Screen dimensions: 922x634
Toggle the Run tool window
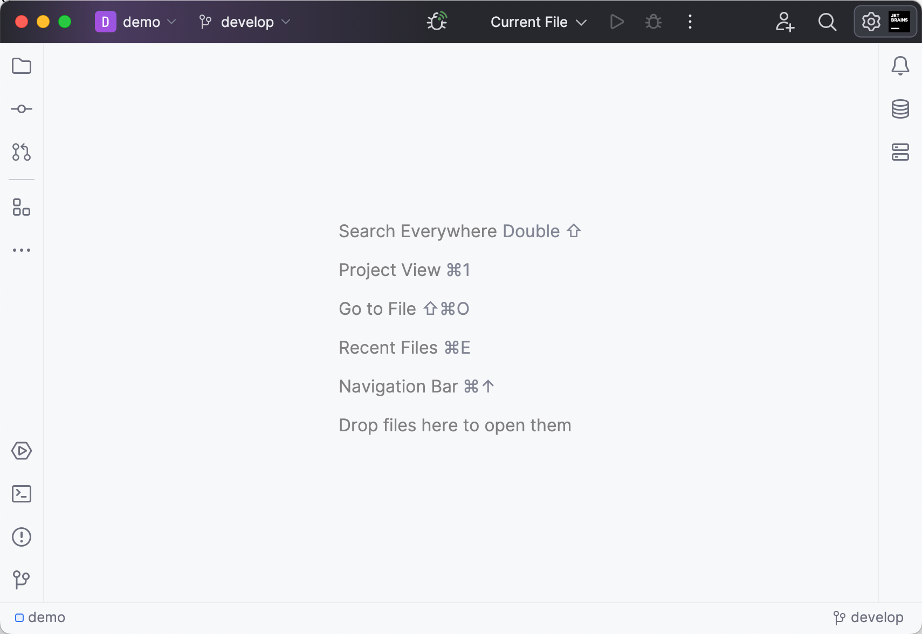pyautogui.click(x=21, y=451)
